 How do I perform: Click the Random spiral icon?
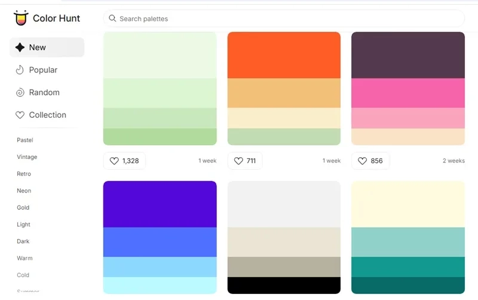(20, 93)
